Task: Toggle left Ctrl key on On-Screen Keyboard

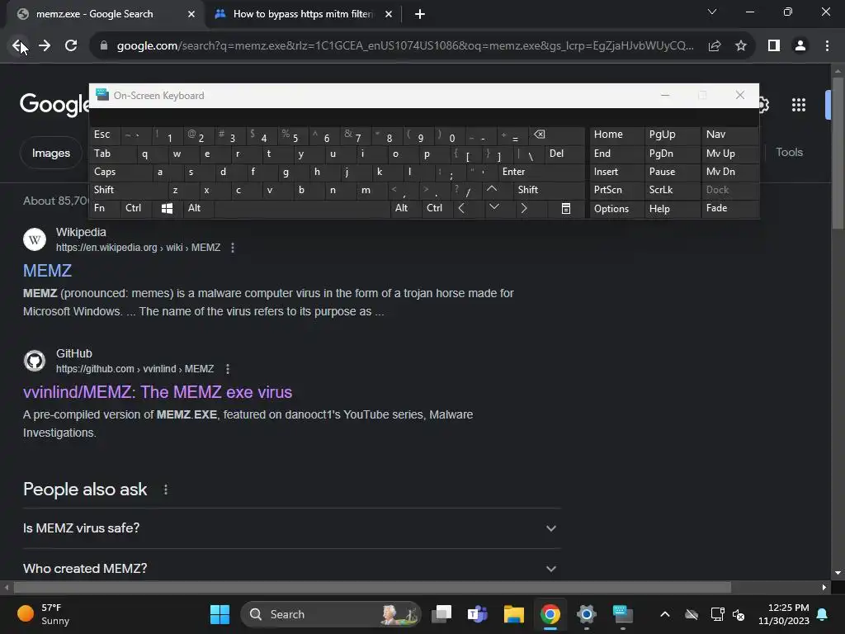Action: click(136, 208)
